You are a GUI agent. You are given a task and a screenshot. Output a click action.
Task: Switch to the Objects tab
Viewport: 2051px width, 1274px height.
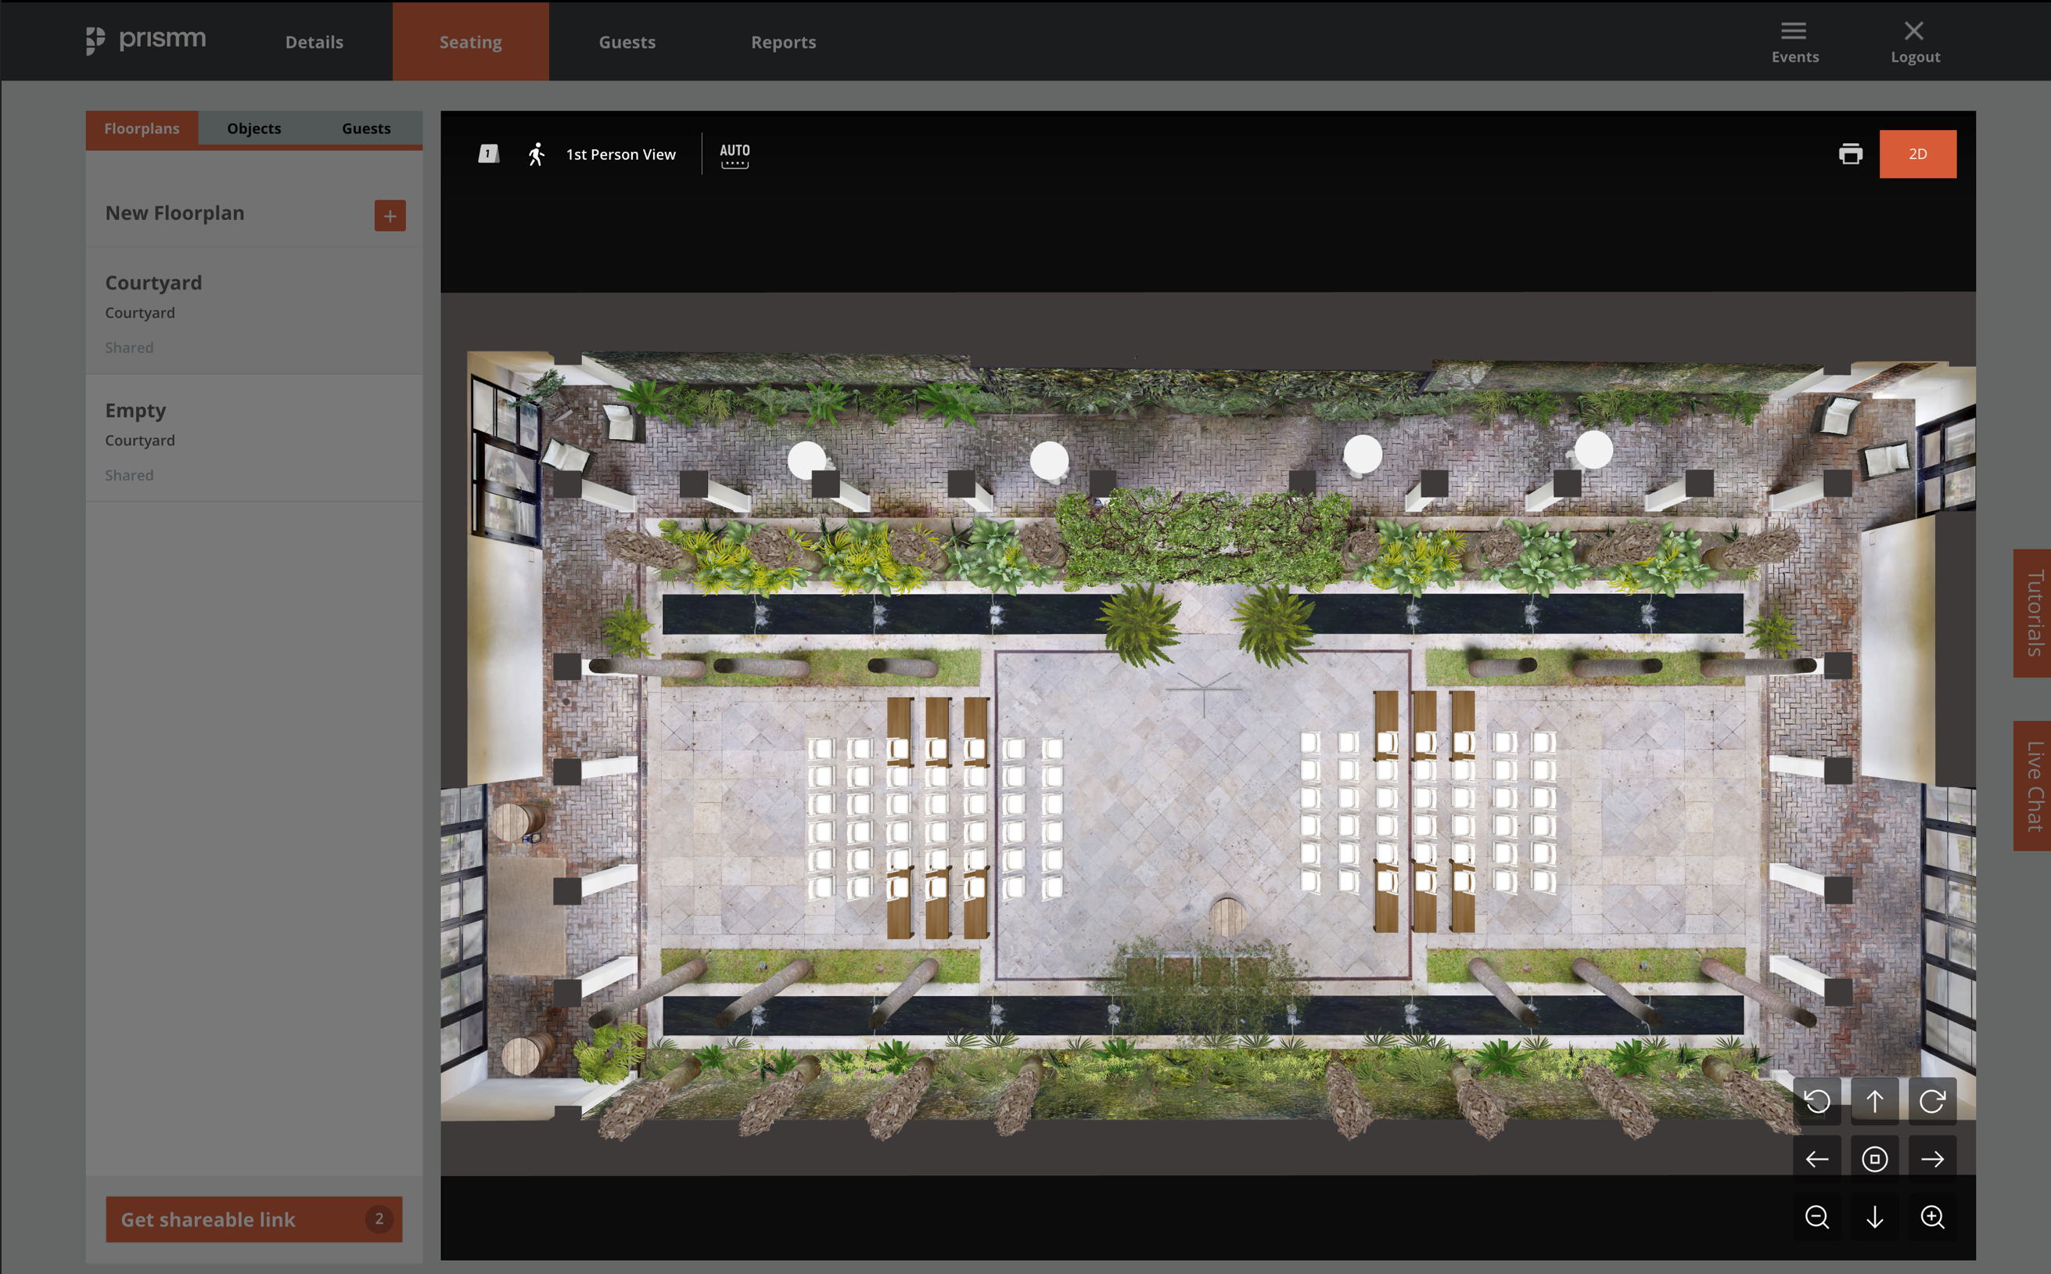click(x=253, y=129)
